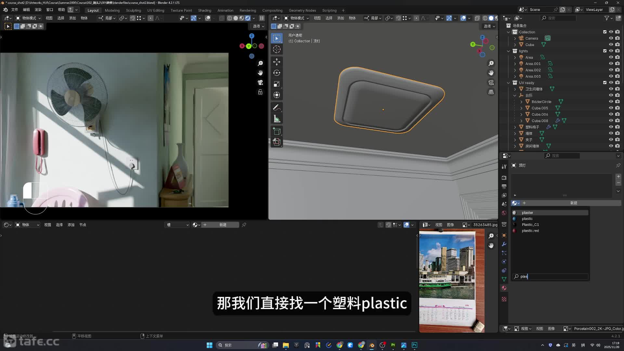This screenshot has height=351, width=624.
Task: Toggle visibility of Area.002 light
Action: coord(611,70)
